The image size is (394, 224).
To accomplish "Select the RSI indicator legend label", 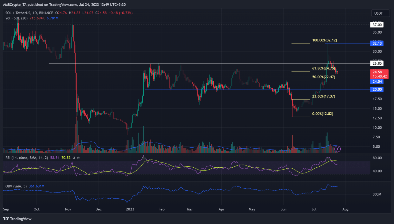I will click(26, 158).
